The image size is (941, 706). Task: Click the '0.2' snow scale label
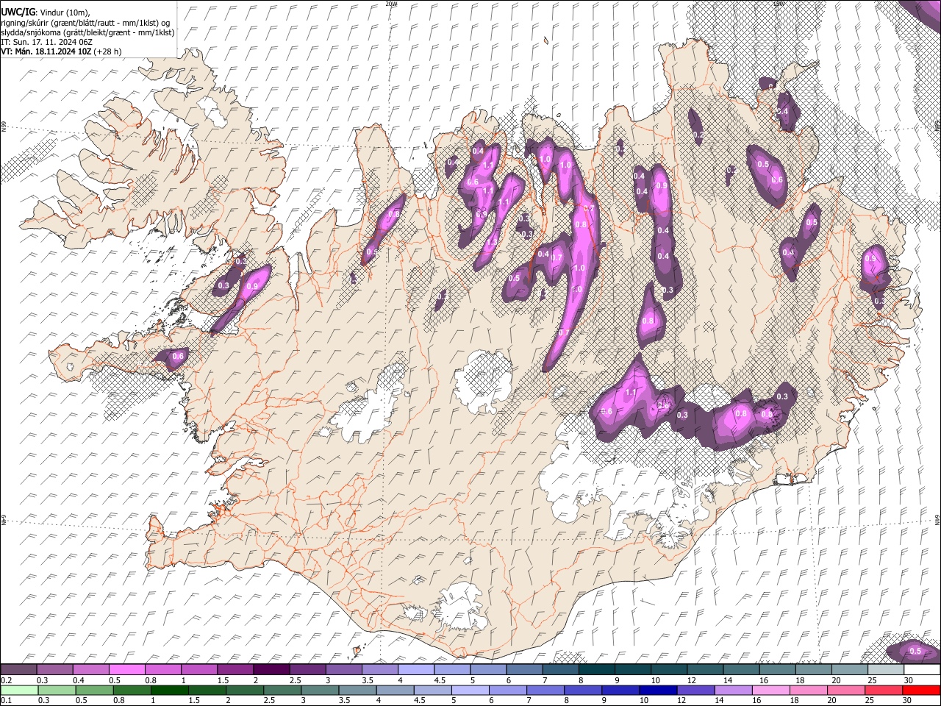[x=6, y=680]
